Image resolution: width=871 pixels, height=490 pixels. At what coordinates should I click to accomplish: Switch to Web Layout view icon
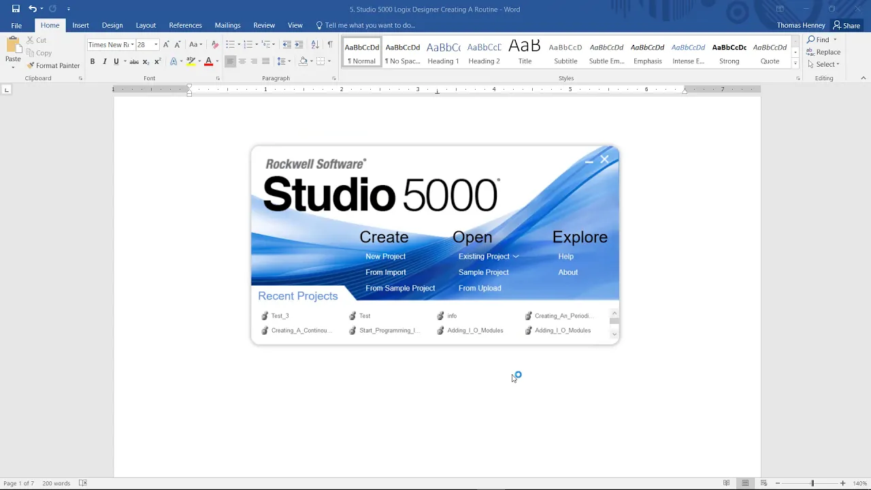[x=763, y=483]
